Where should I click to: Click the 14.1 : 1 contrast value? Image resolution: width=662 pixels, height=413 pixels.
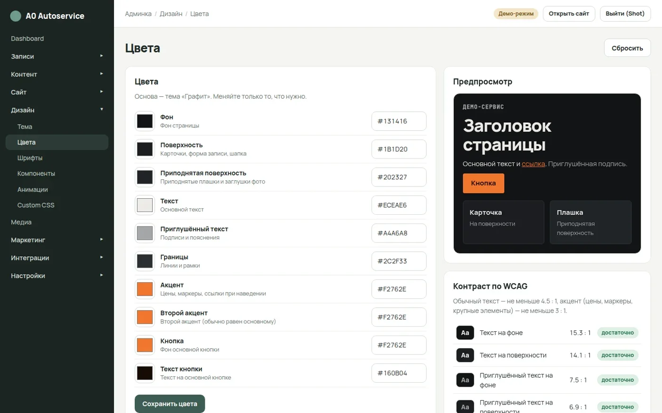(580, 355)
